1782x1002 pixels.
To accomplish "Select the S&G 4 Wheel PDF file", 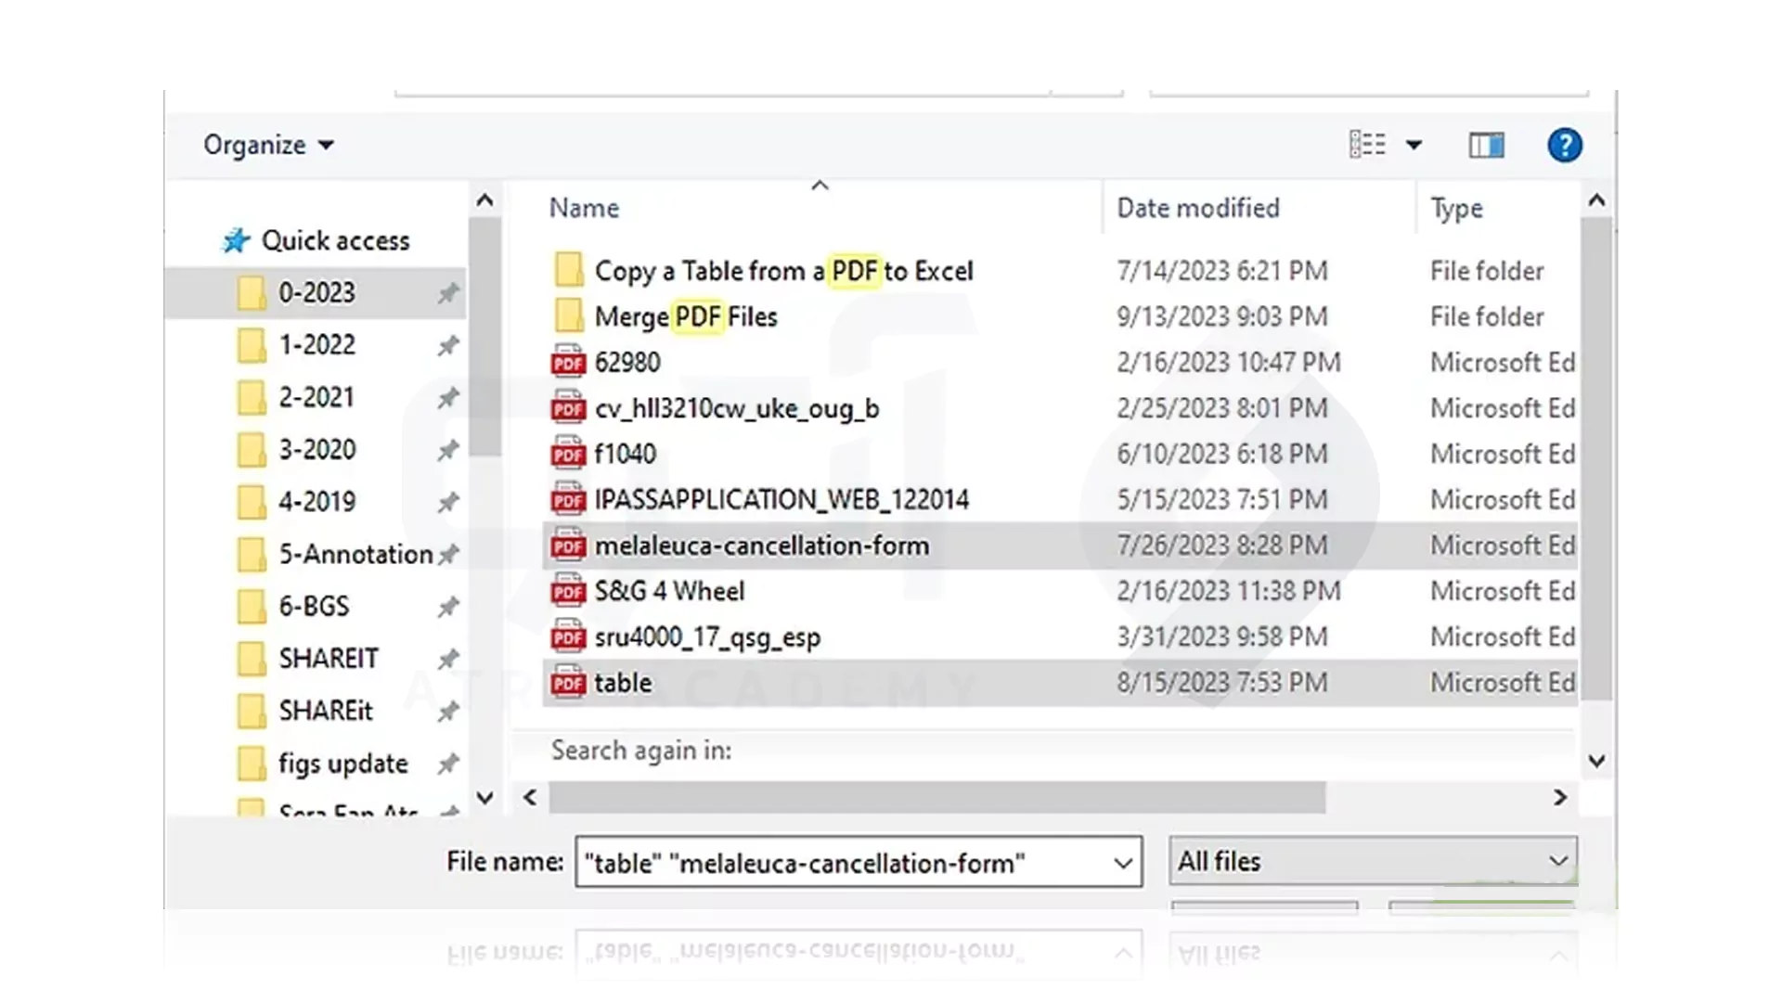I will click(669, 591).
